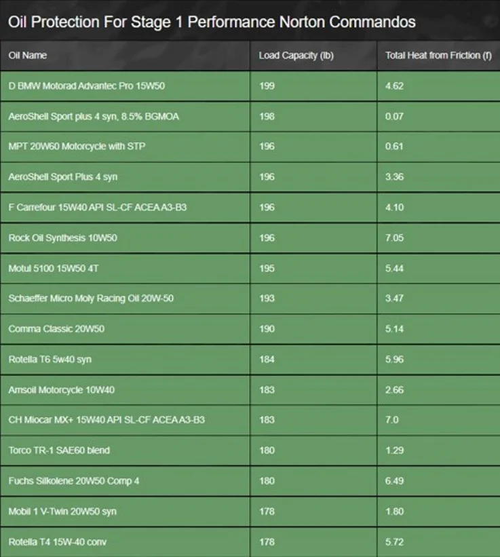Select CH Miocar MX+ 15W40 row
Screen dimensions: 500x557
pyautogui.click(x=107, y=420)
